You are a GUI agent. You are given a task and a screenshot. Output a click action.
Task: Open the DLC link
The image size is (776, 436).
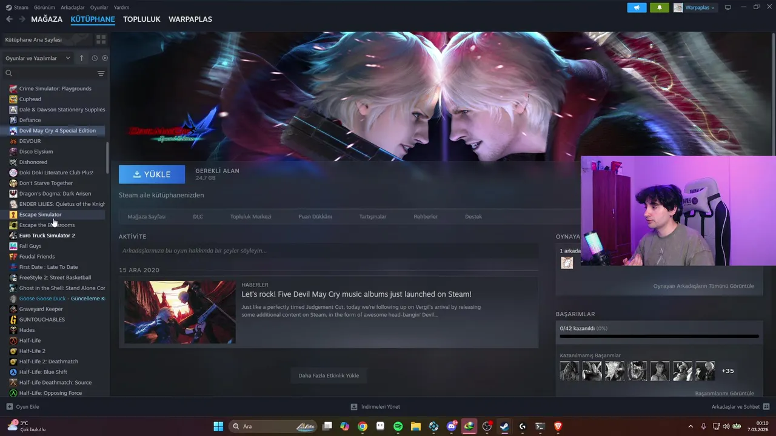coord(198,216)
